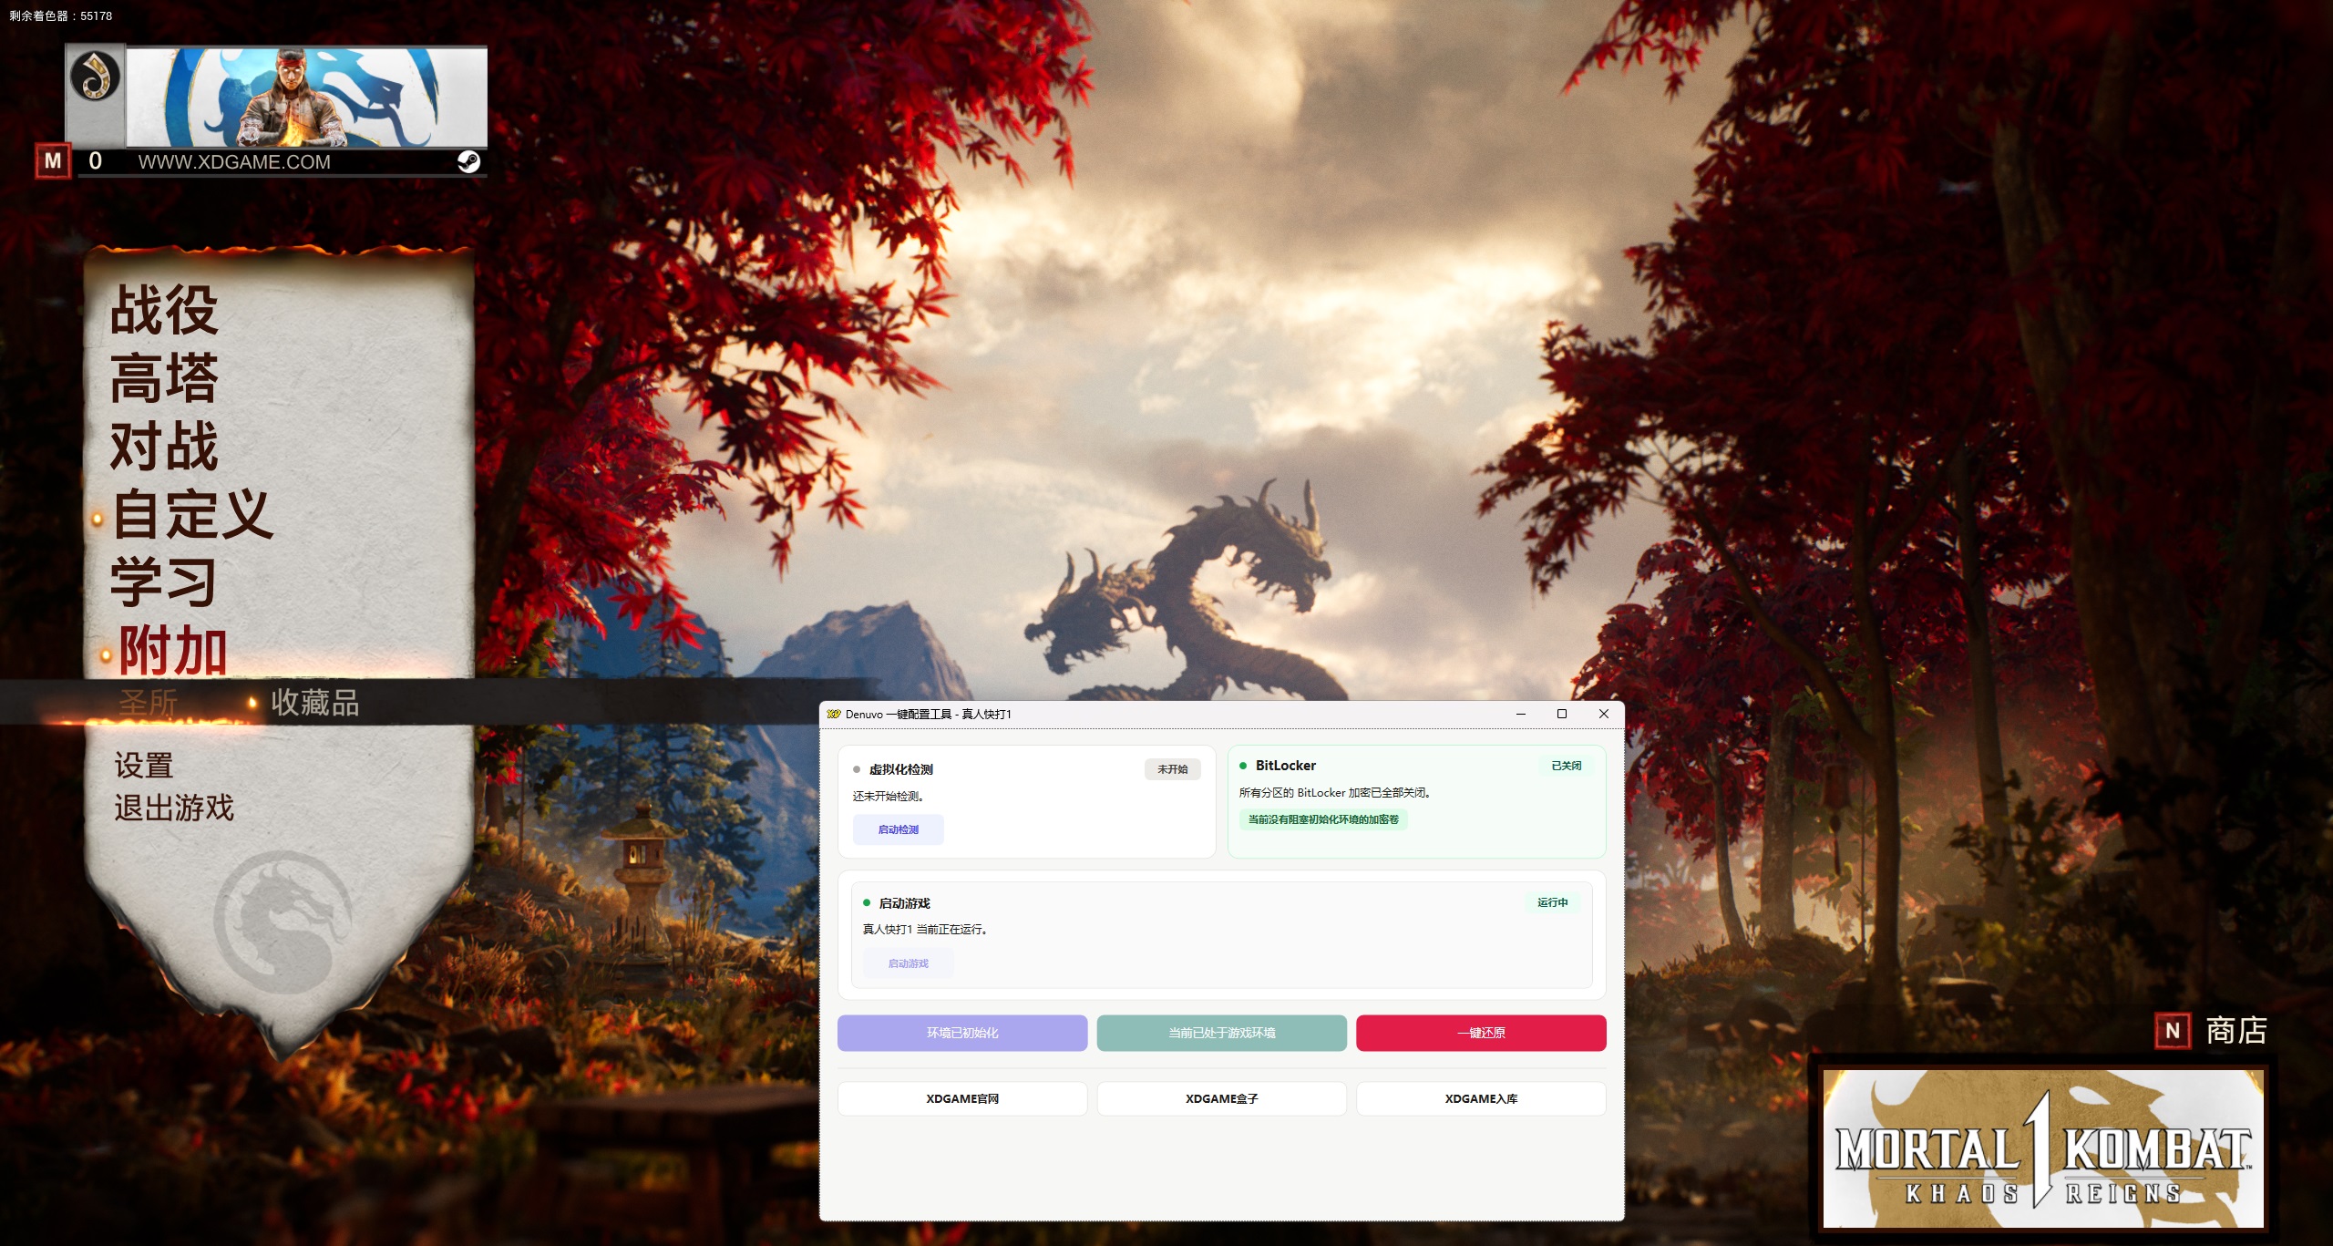Click the Denuvo tool window title icon
The image size is (2333, 1246).
coord(833,714)
